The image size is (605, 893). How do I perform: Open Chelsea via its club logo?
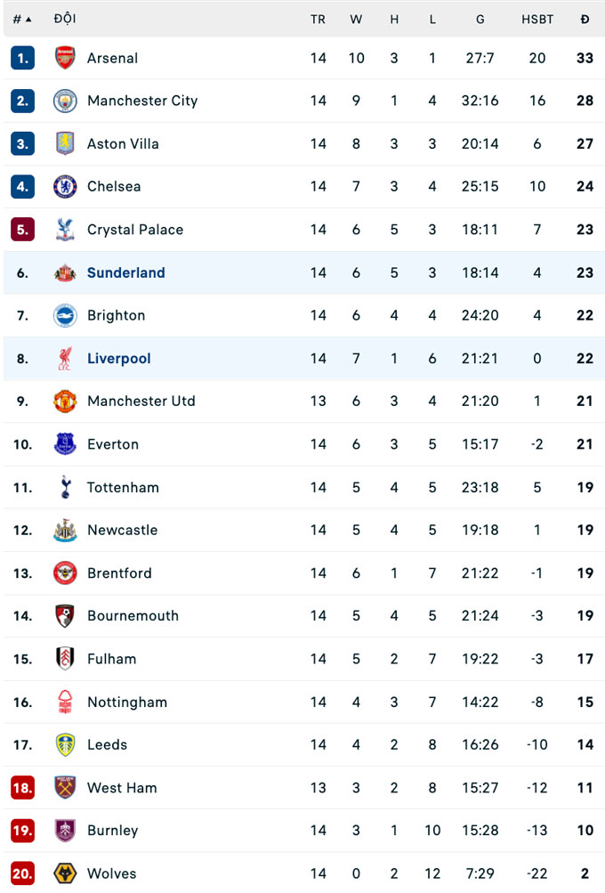[x=64, y=186]
